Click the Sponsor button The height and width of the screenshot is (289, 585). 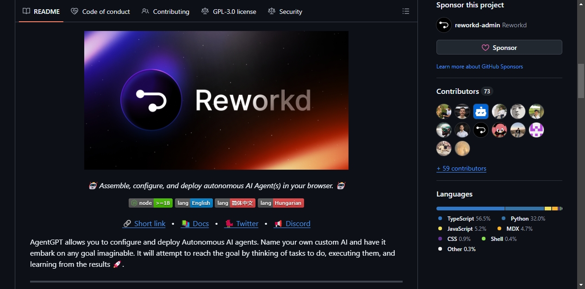[499, 47]
